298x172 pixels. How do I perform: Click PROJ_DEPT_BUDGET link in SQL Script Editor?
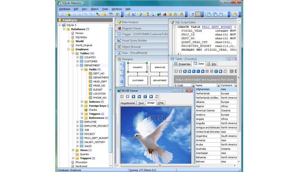217,27
